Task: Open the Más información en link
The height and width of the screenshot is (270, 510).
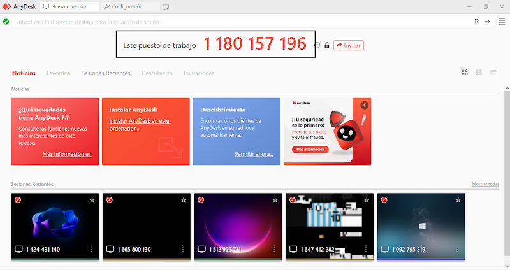Action: pyautogui.click(x=67, y=154)
